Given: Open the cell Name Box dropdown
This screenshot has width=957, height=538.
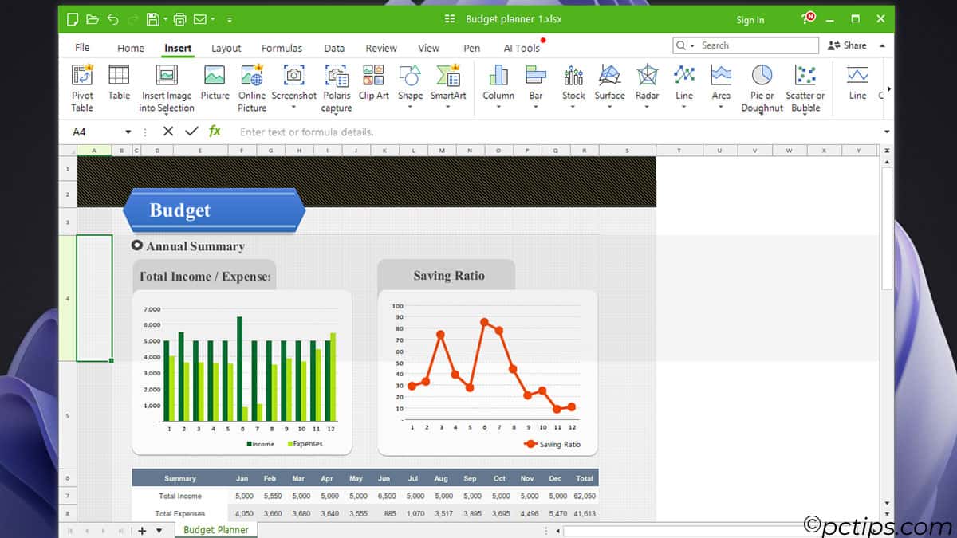Looking at the screenshot, I should click(x=128, y=132).
